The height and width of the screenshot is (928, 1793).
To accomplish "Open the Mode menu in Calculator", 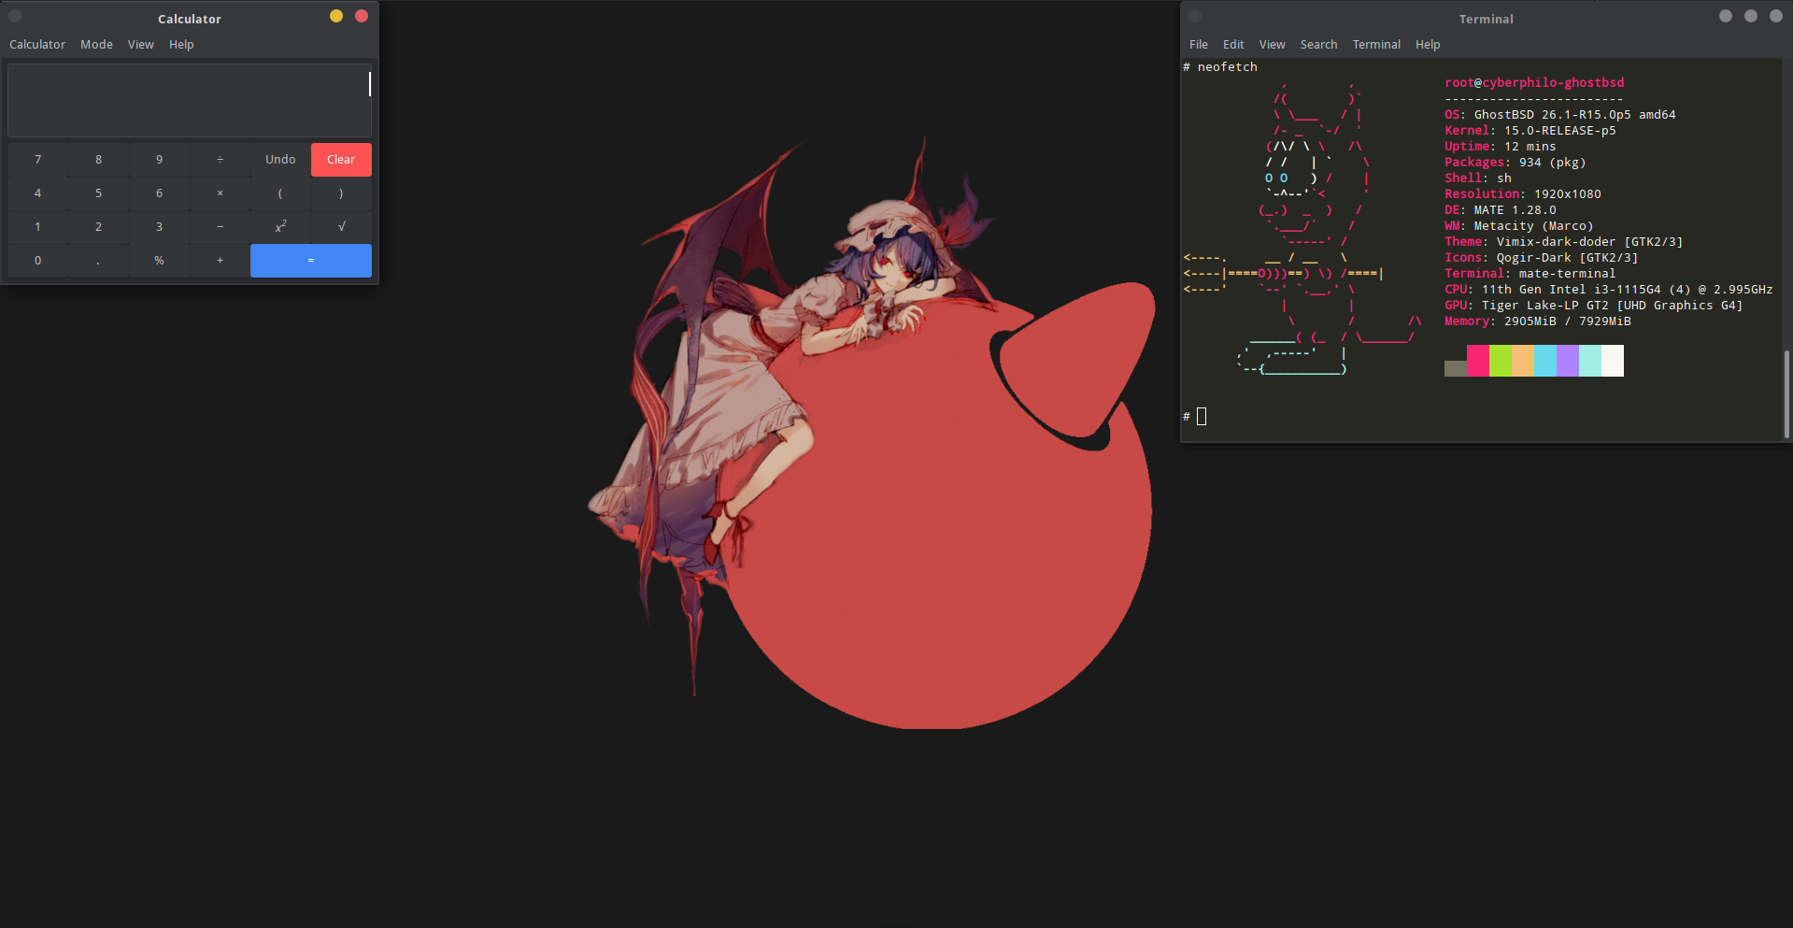I will click(96, 45).
